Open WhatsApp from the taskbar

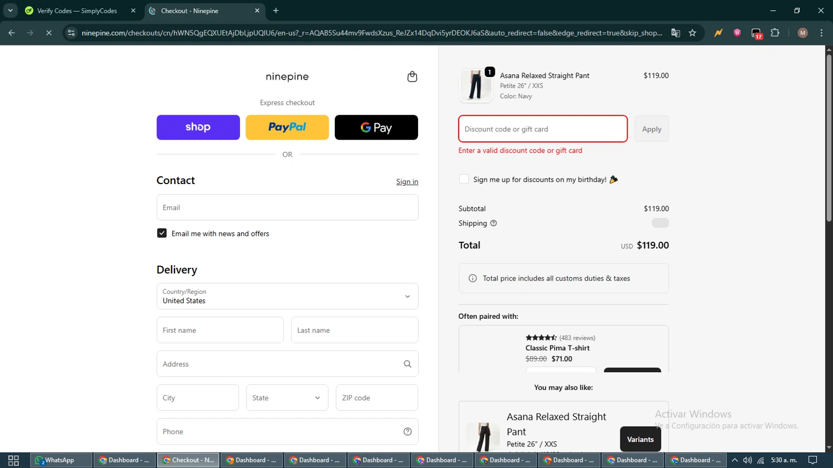pos(61,460)
